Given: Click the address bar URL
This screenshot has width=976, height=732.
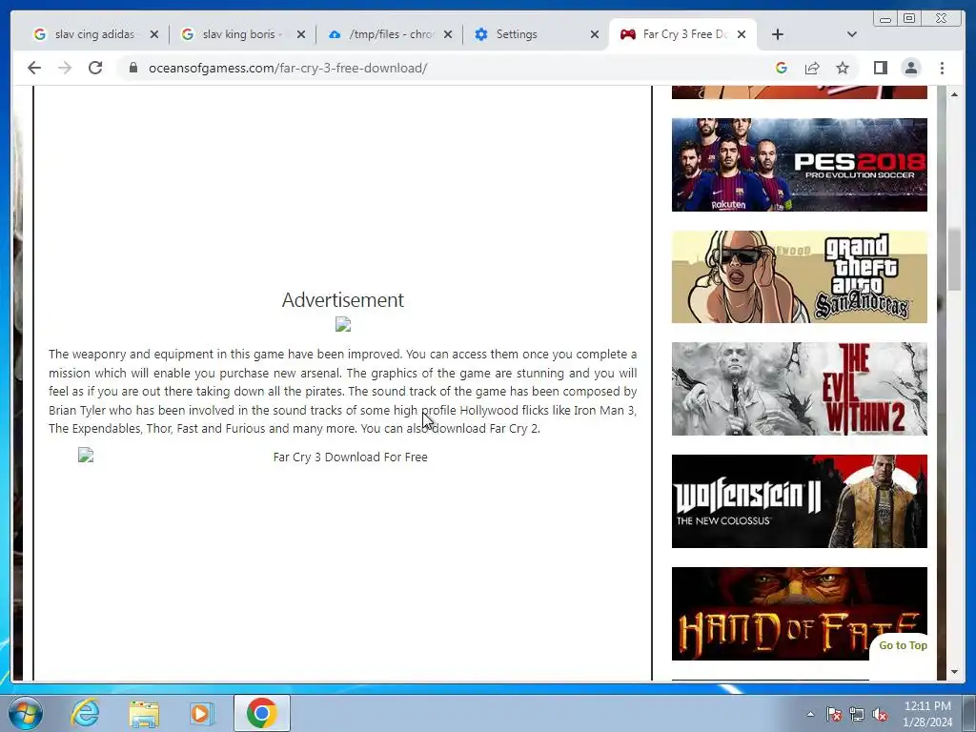Looking at the screenshot, I should click(x=288, y=68).
